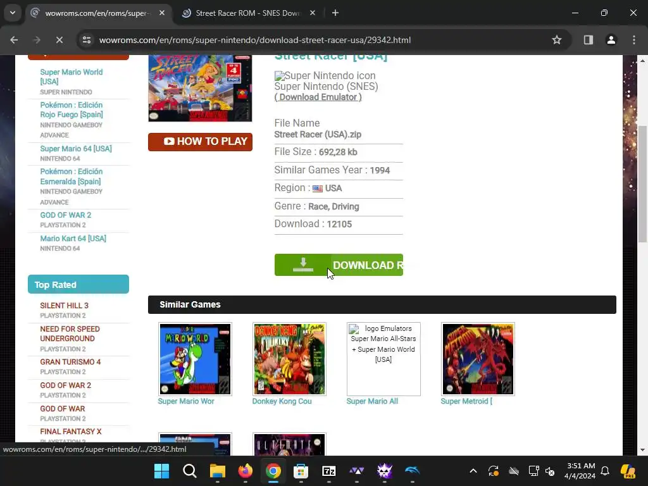
Task: Click Super Mario All-Stars placeholder thumbnail
Action: coord(383,359)
